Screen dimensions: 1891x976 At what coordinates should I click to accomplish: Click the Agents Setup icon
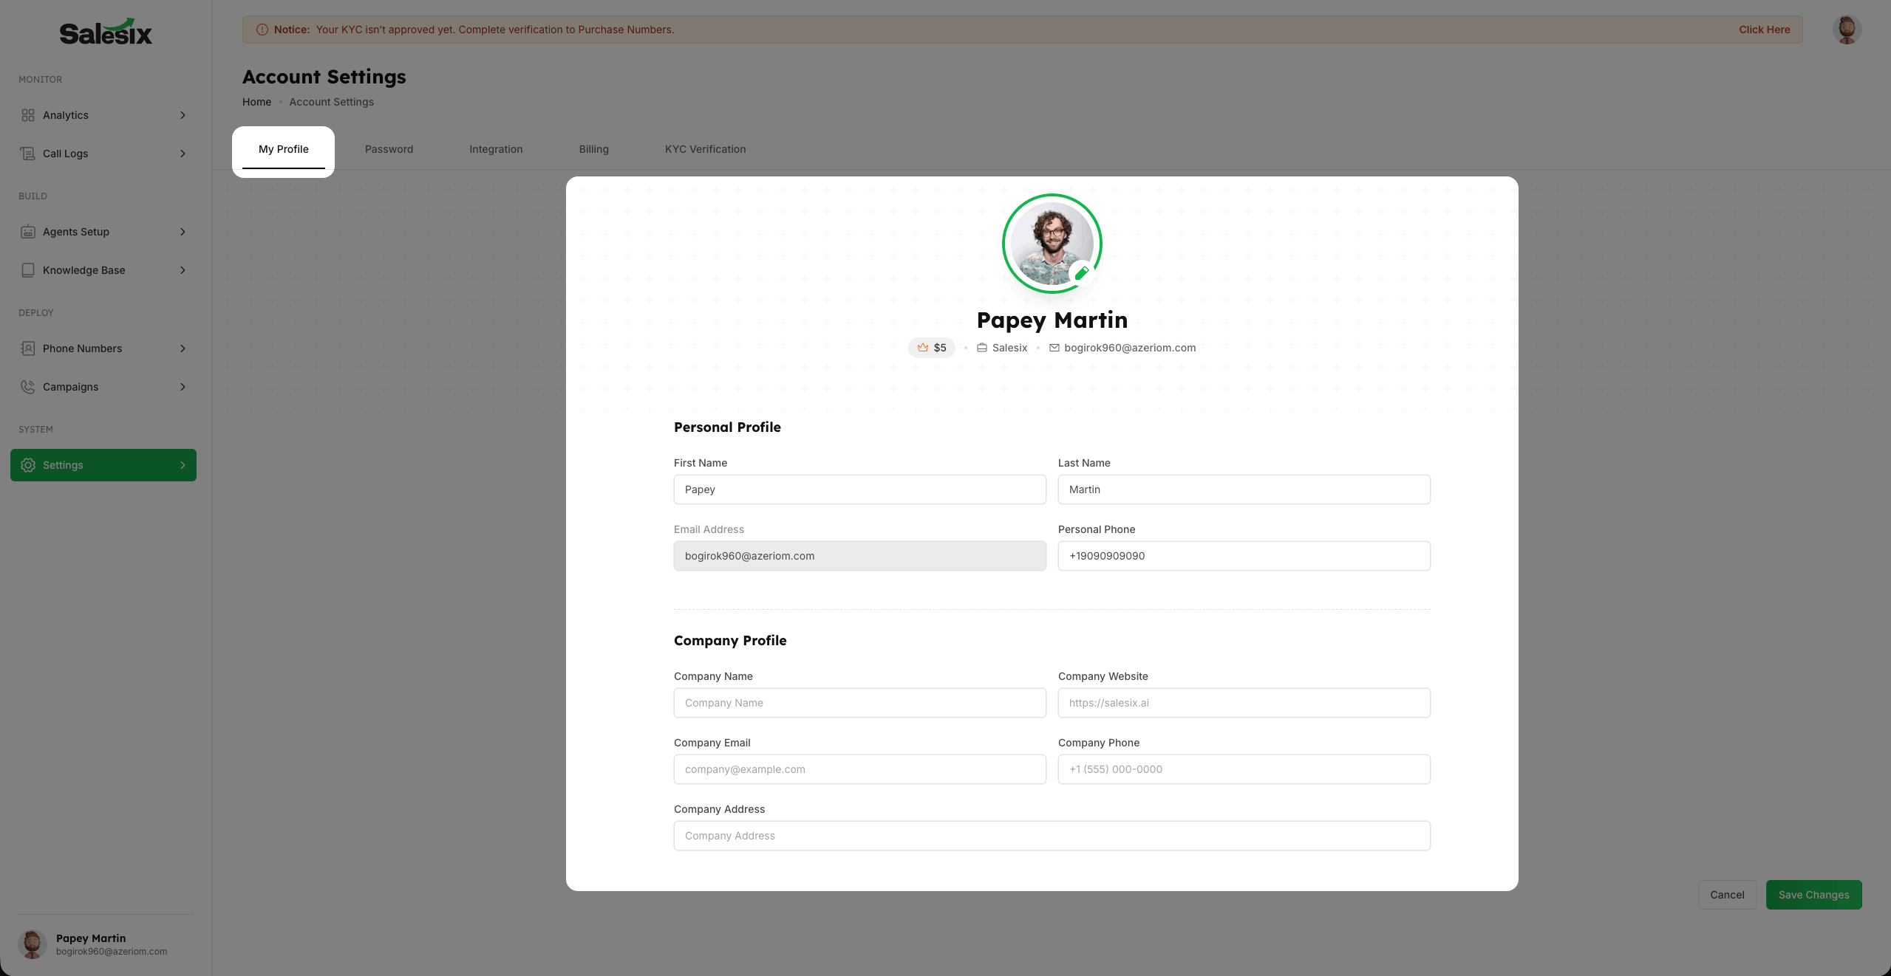tap(27, 231)
